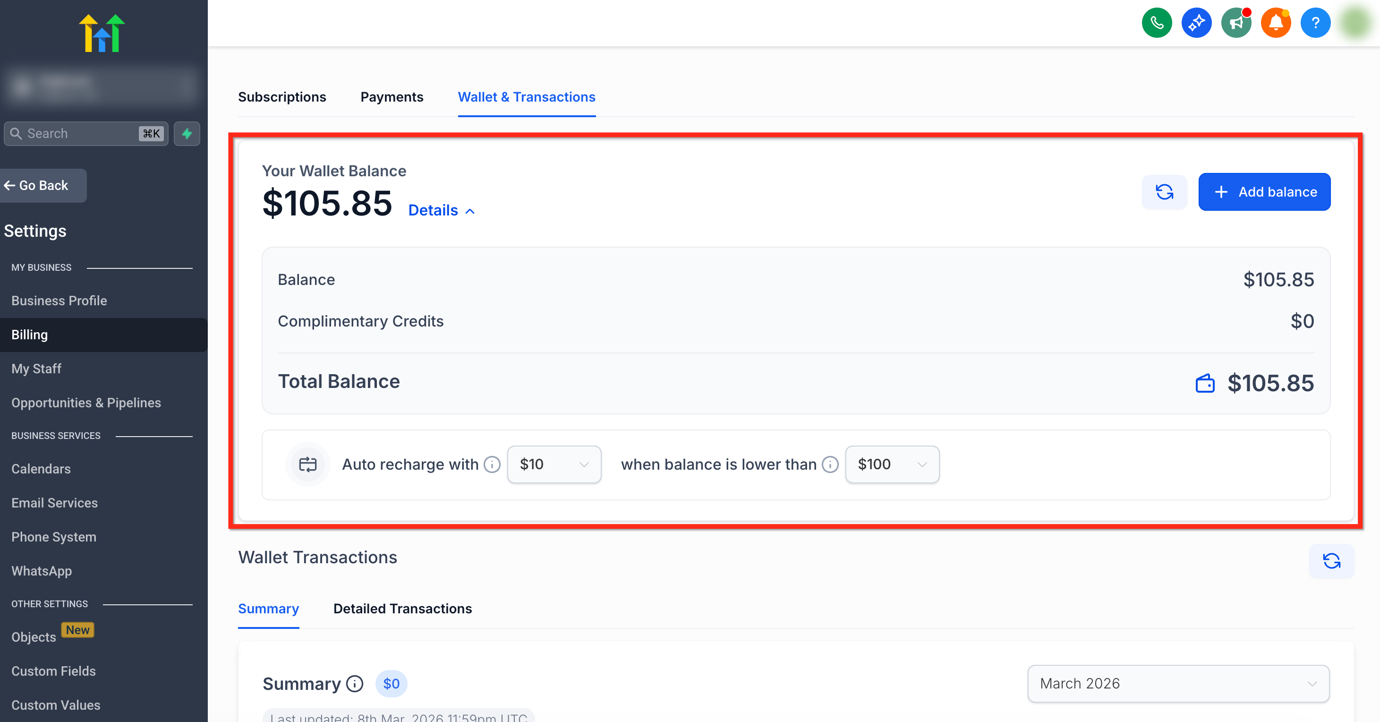Screen dimensions: 1380x722
Task: Open the $100 balance threshold dropdown
Action: 892,464
